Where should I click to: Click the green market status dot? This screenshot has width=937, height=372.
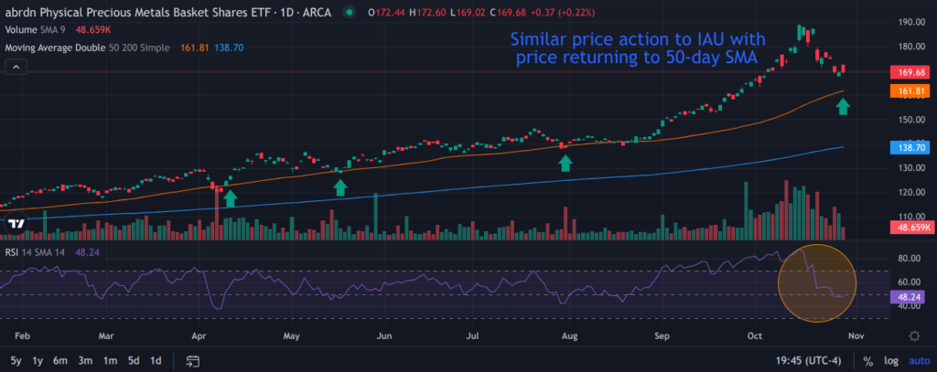coord(349,14)
